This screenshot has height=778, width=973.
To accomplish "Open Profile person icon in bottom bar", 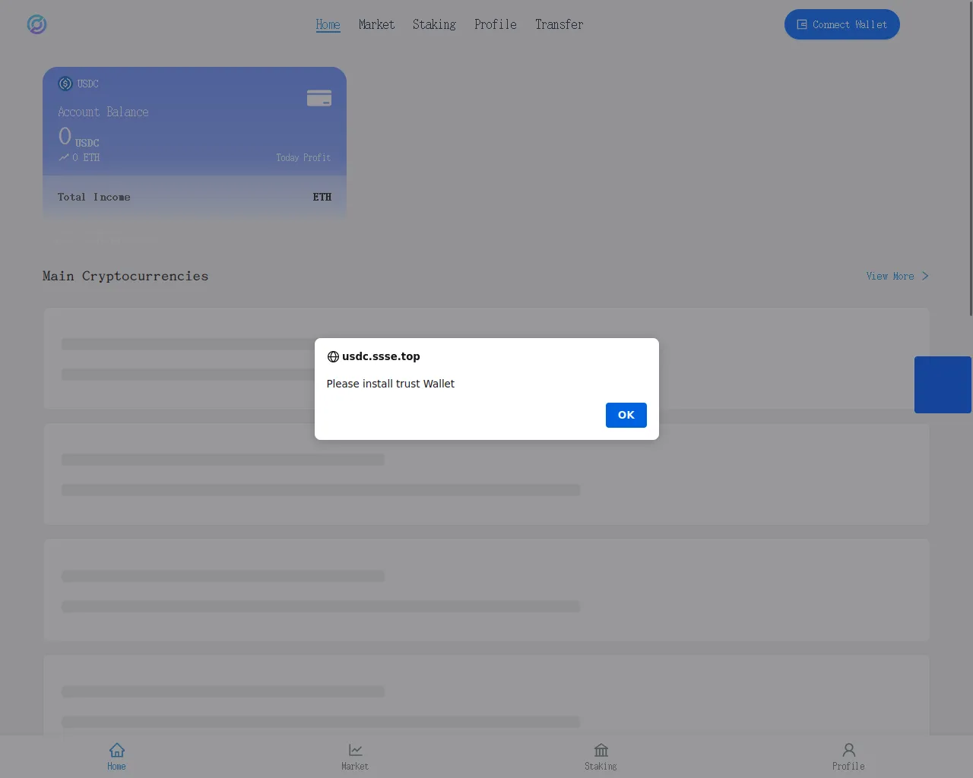I will point(848,750).
